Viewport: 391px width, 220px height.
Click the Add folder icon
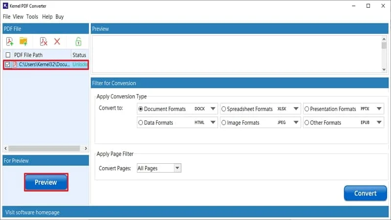pos(23,42)
